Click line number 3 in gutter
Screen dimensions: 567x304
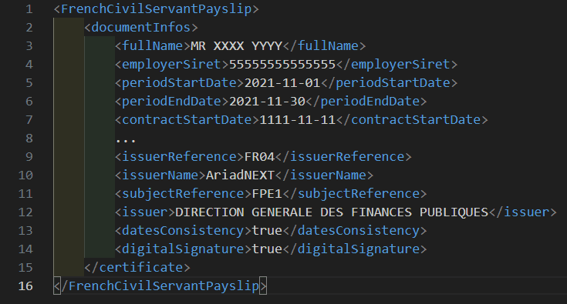pos(29,46)
